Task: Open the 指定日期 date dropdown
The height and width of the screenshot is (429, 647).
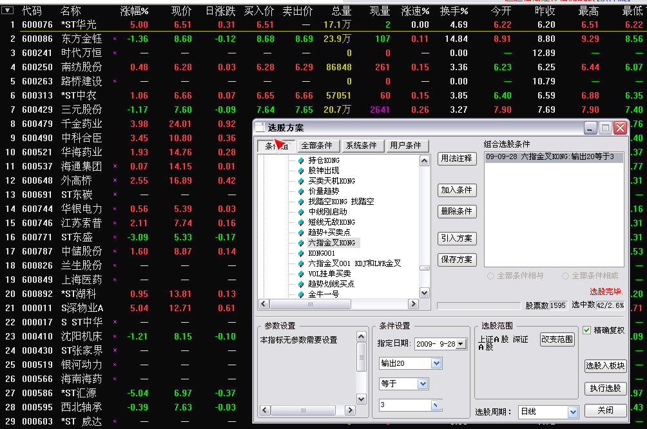Action: click(459, 344)
